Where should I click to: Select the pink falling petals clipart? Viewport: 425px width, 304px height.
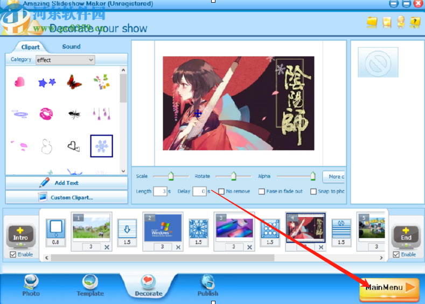[19, 146]
